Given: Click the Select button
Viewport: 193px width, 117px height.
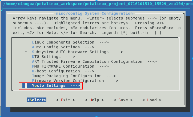Looking at the screenshot, I should pos(37,100).
